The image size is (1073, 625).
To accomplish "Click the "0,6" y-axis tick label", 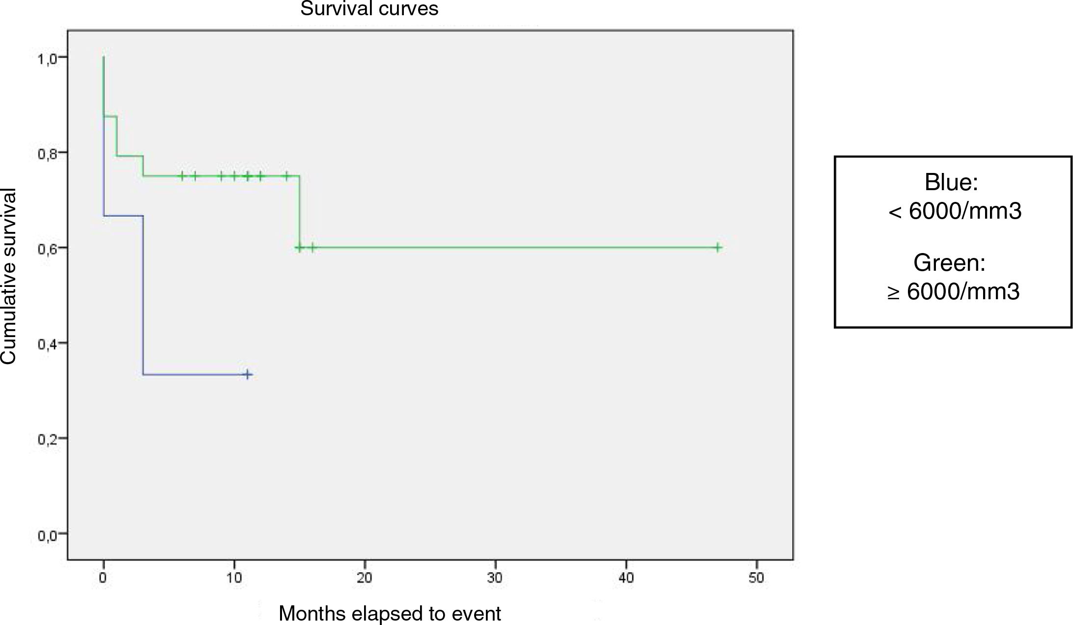I will click(47, 249).
